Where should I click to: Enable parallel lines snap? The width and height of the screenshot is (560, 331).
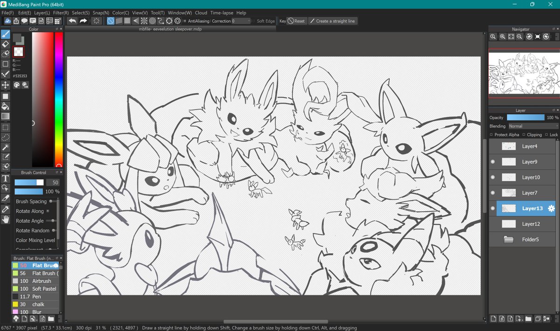(119, 21)
